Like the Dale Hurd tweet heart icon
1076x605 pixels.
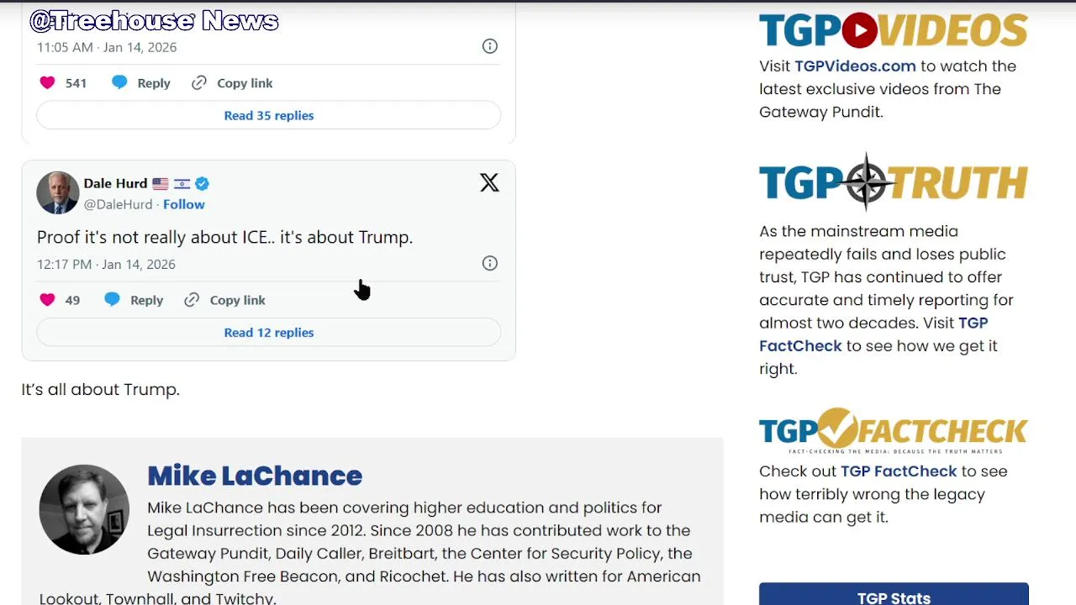(47, 300)
